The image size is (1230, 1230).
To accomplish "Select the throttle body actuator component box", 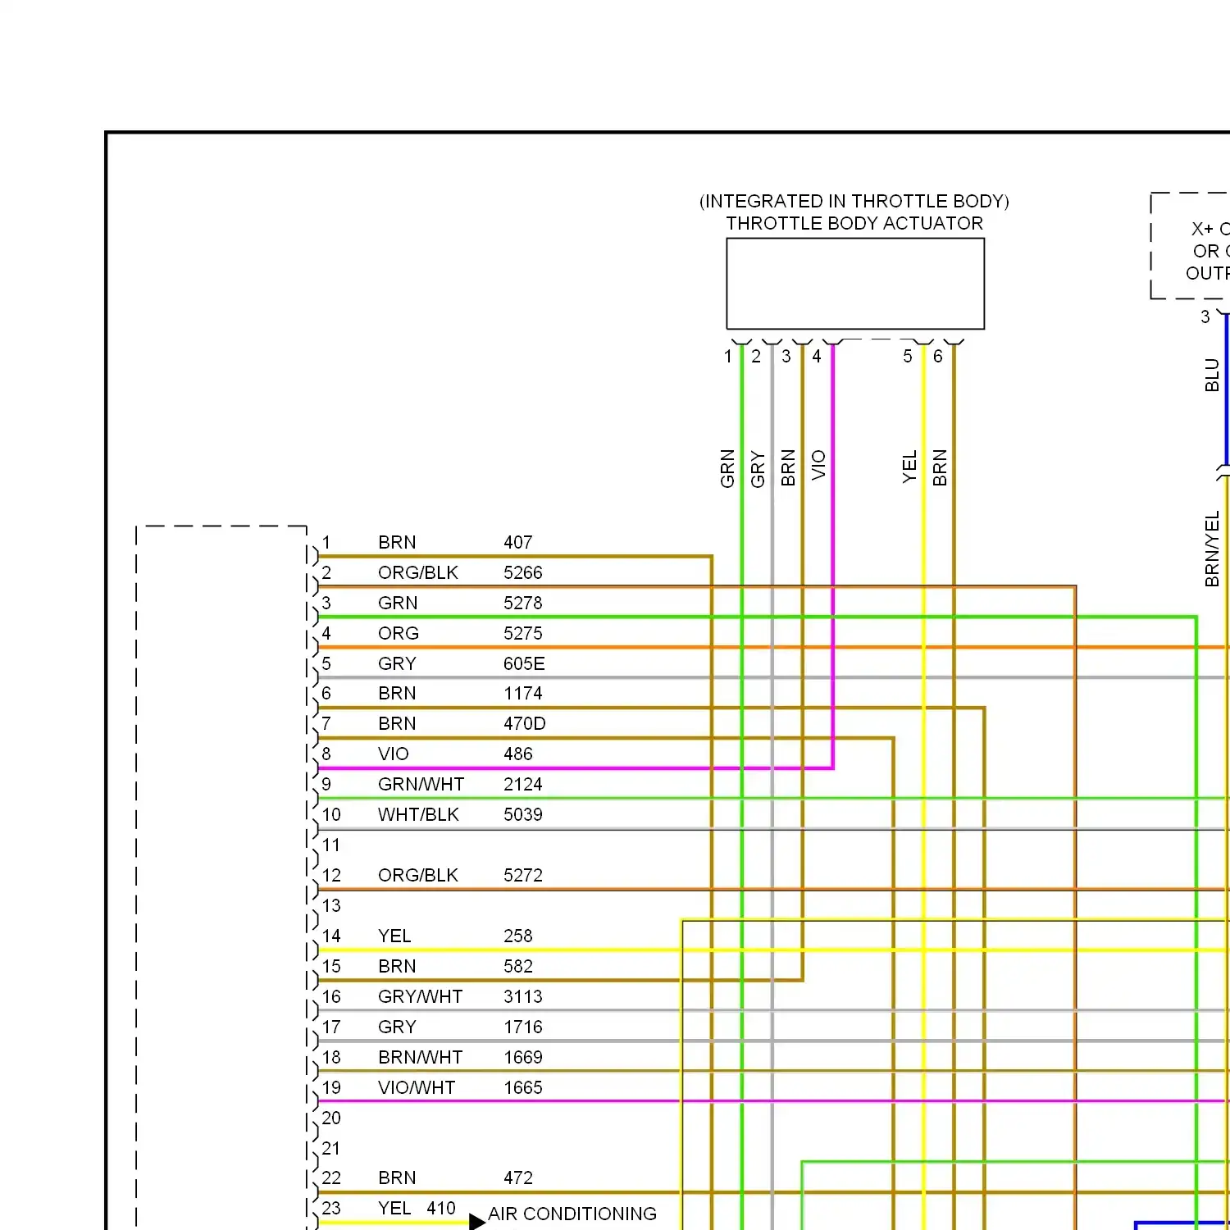I will pyautogui.click(x=855, y=284).
